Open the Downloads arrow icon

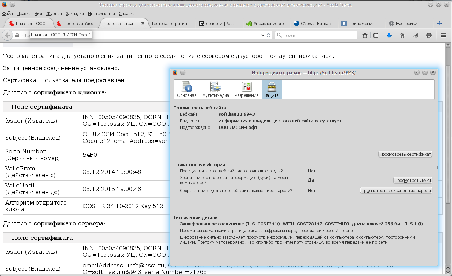tap(389, 35)
